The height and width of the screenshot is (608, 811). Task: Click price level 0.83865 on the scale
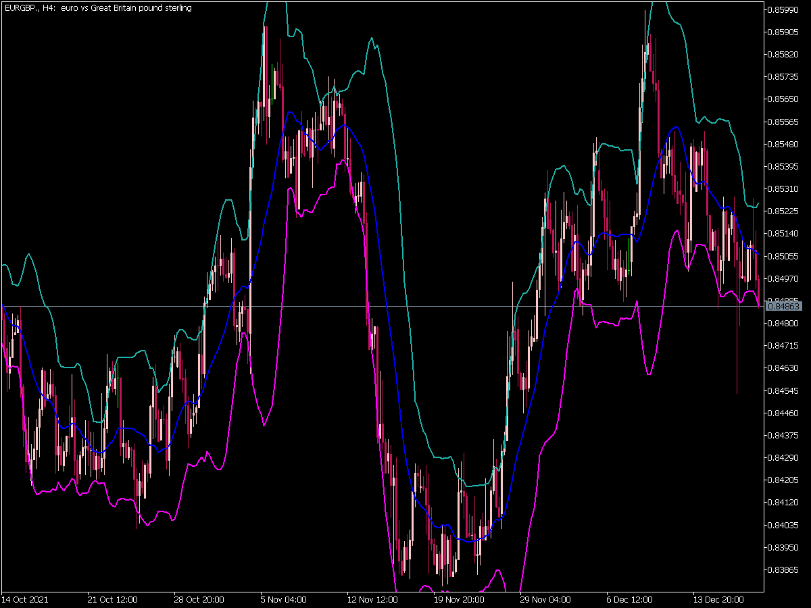(x=784, y=570)
